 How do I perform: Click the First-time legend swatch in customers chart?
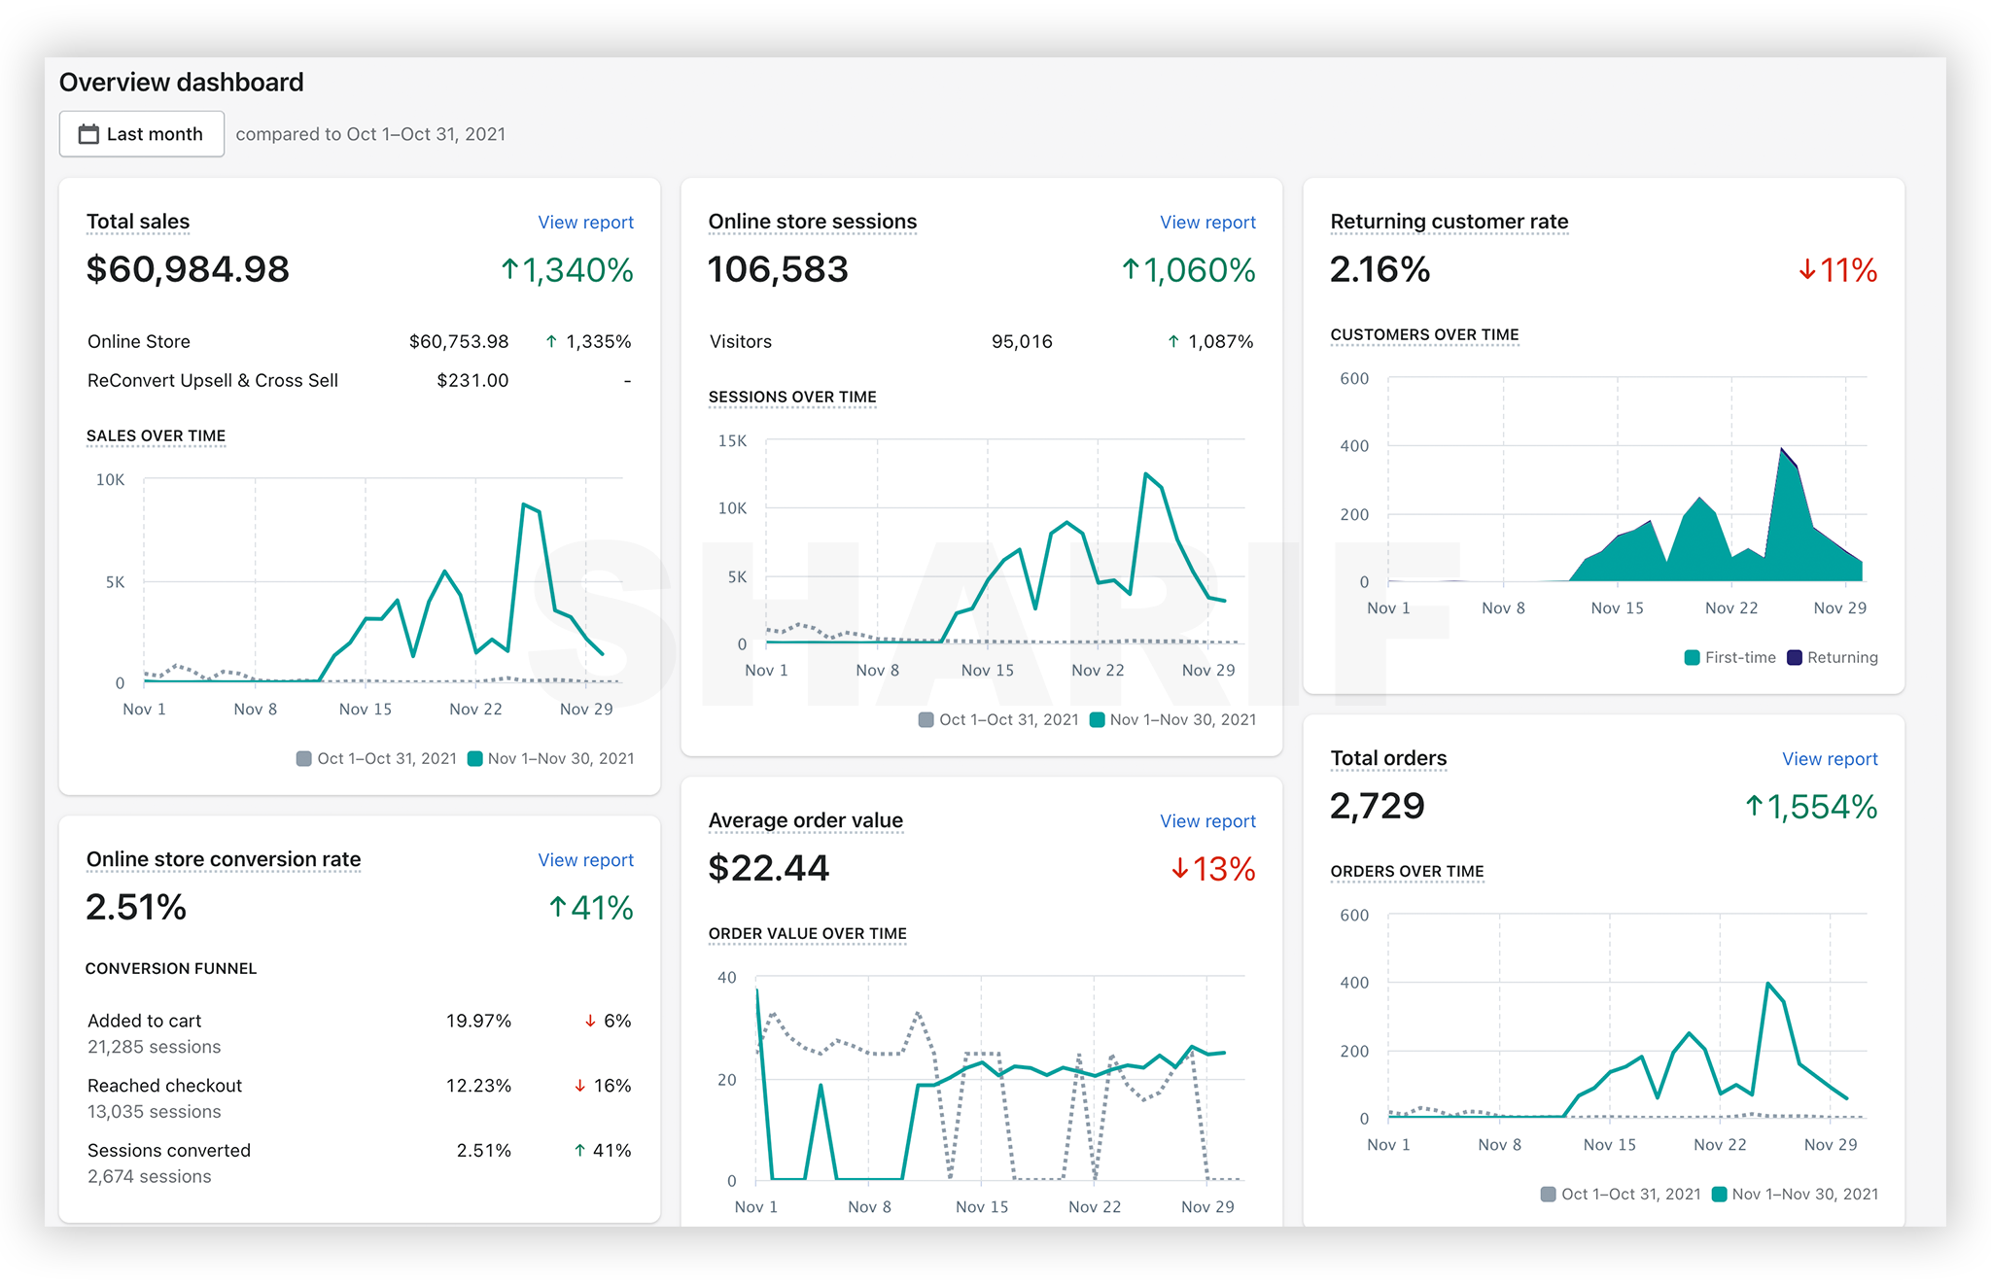coord(1693,658)
